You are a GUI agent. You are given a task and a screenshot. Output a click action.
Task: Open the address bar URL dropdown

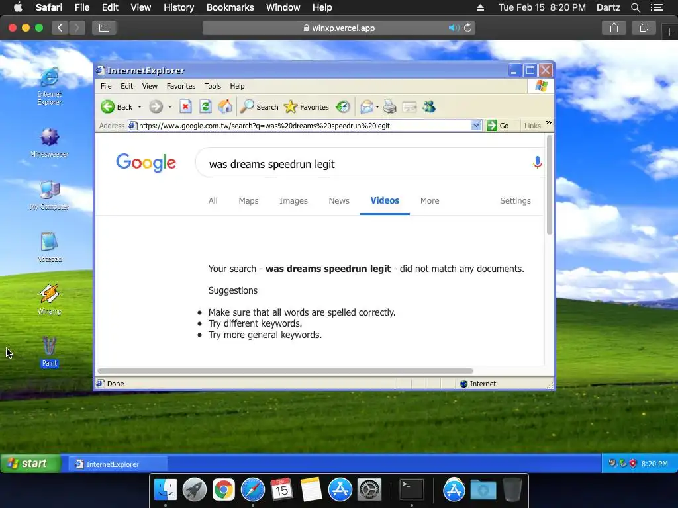(x=476, y=125)
